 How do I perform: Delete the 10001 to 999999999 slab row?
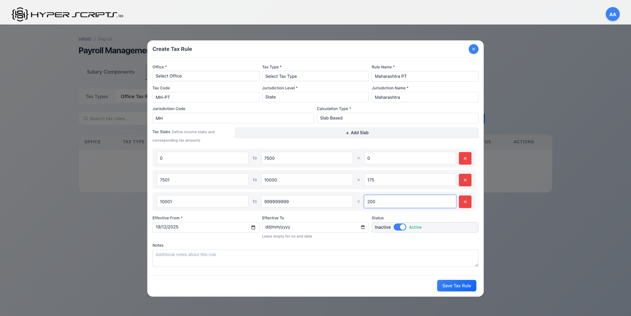(465, 201)
